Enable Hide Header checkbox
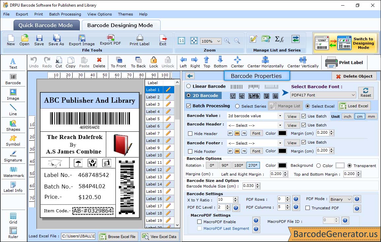Screen dimensions: 381x242 pos(190,133)
